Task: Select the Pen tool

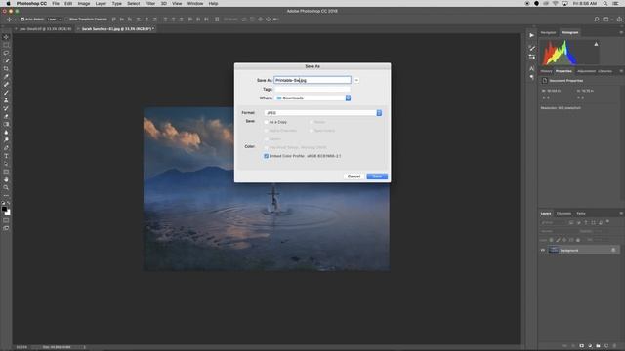Action: 6,148
